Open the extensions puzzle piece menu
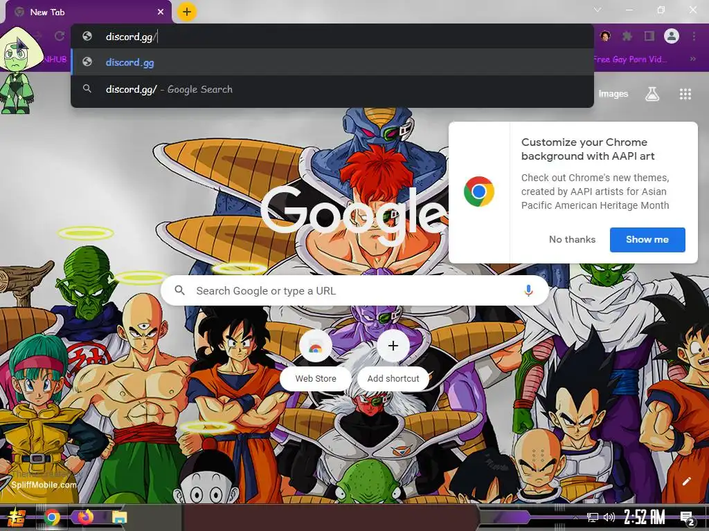Viewport: 709px width, 531px height. (x=627, y=36)
